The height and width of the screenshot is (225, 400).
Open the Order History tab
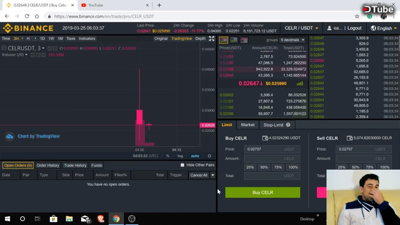coord(47,165)
